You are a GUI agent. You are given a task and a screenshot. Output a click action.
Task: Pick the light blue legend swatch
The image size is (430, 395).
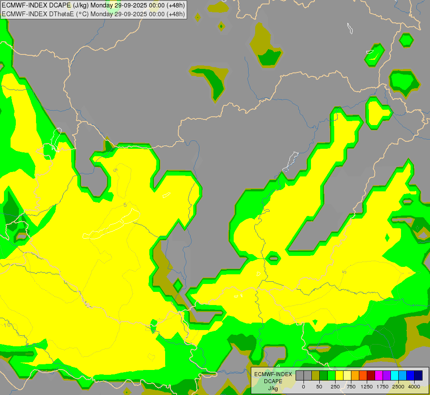pos(403,375)
